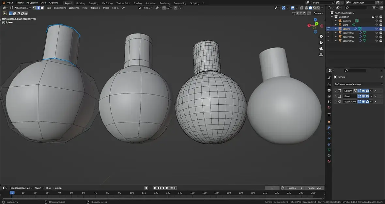
Task: Select face selection mode
Action: pos(42,8)
